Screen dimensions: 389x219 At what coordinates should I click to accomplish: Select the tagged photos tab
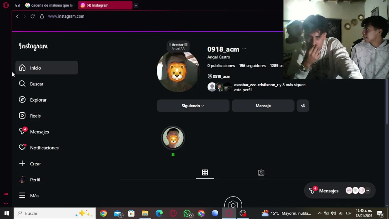tap(261, 172)
